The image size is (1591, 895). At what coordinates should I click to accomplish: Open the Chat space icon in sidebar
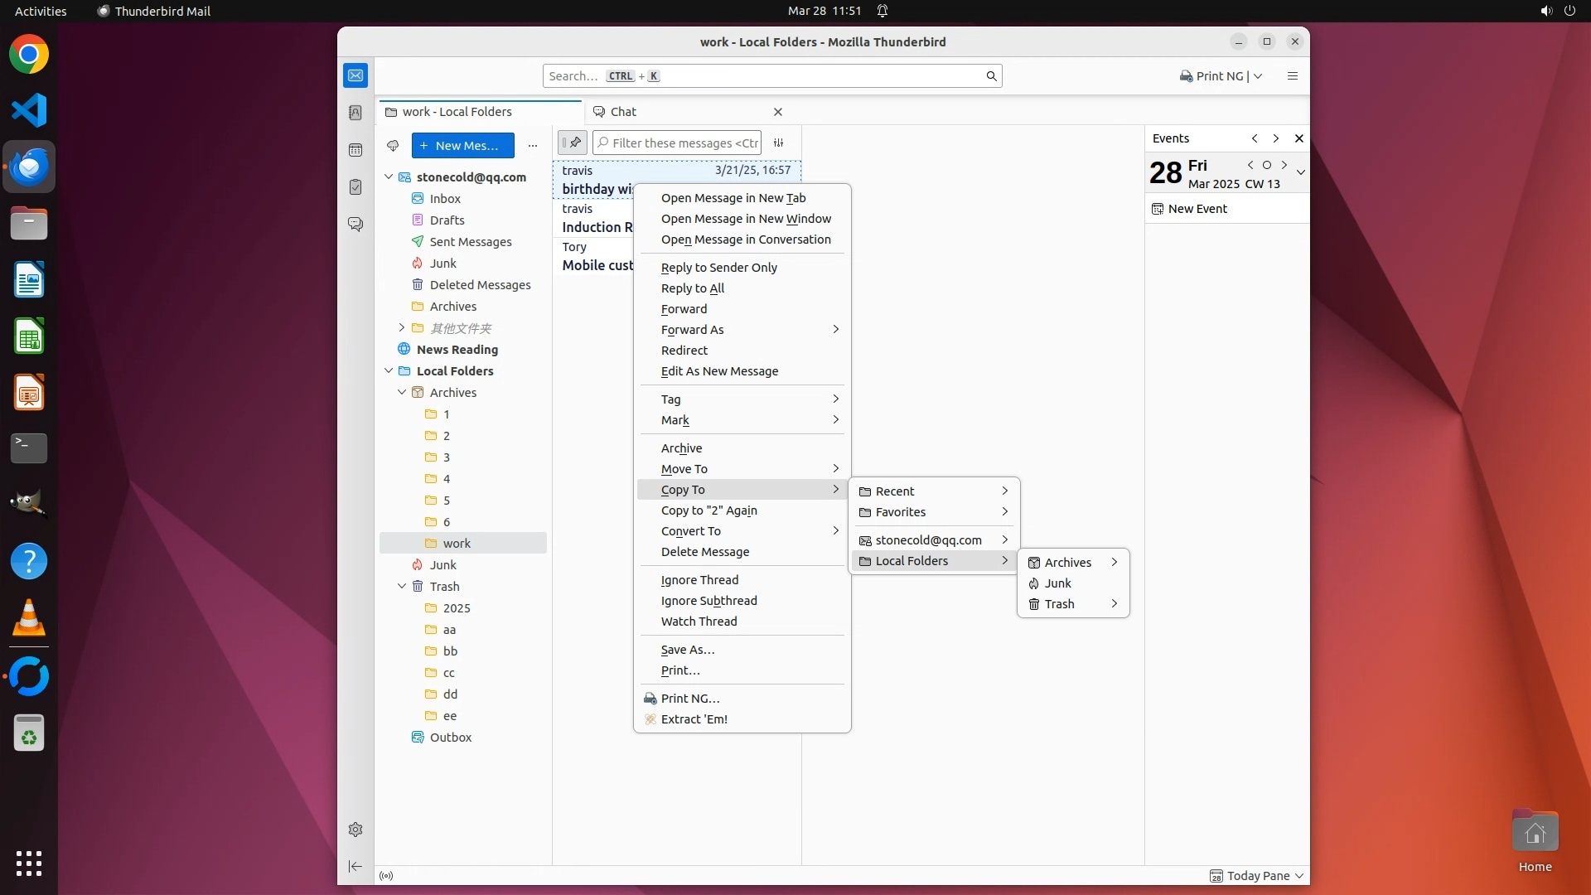click(355, 225)
